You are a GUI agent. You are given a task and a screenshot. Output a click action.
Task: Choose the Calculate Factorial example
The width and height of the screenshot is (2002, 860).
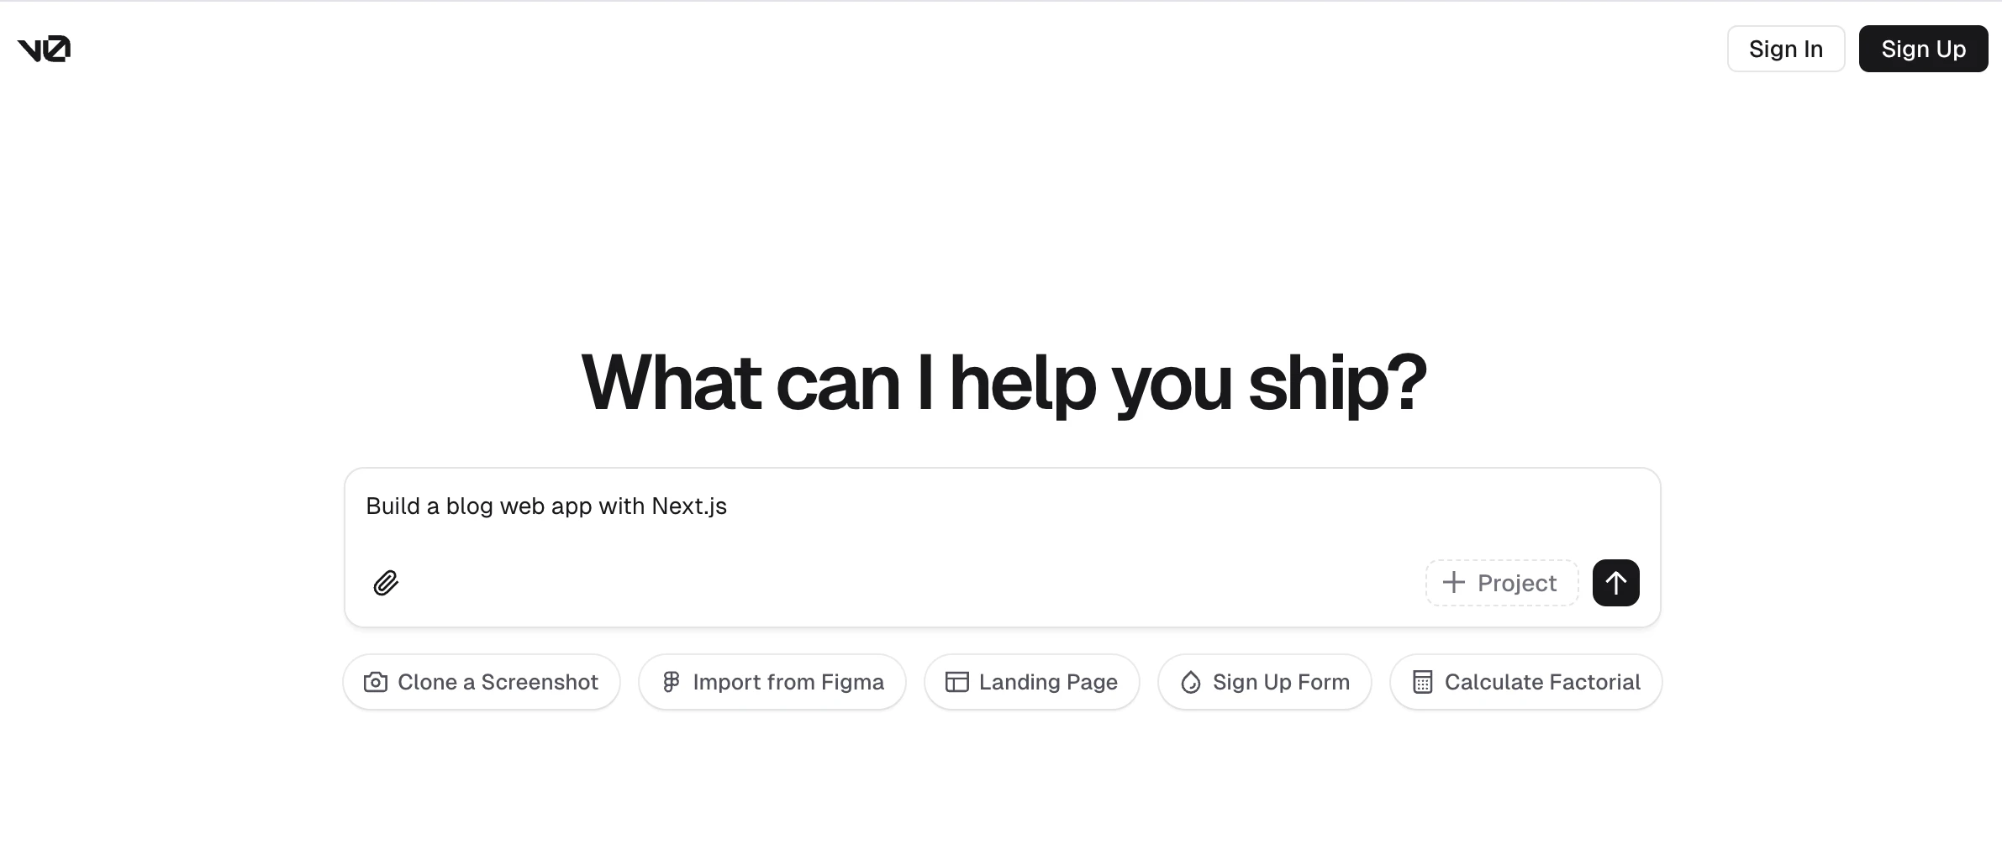tap(1525, 682)
